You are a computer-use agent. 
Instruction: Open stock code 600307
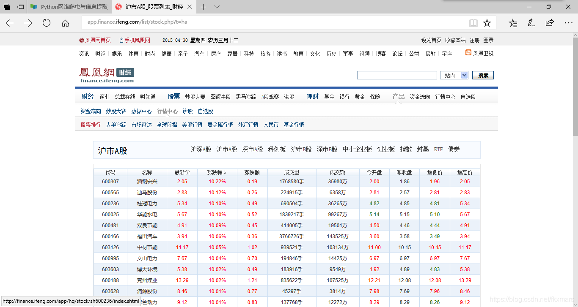[110, 181]
